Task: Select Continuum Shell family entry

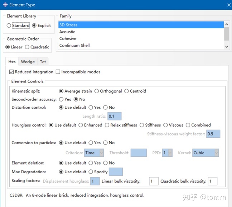Action: pyautogui.click(x=141, y=45)
